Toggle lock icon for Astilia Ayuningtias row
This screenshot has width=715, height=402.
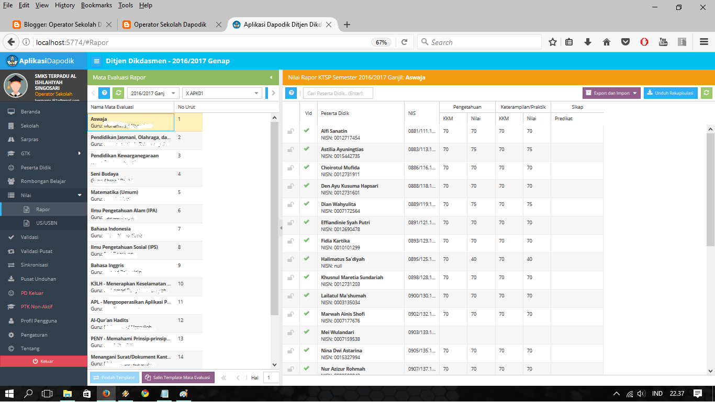291,150
